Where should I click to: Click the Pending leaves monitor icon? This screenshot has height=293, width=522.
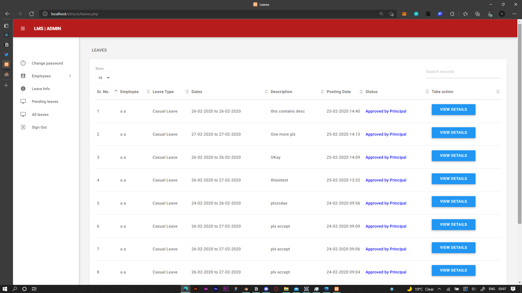click(23, 101)
